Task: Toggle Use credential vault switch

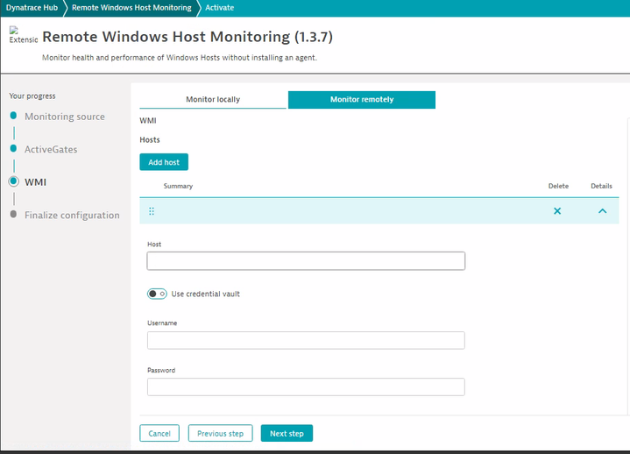Action: click(x=157, y=294)
